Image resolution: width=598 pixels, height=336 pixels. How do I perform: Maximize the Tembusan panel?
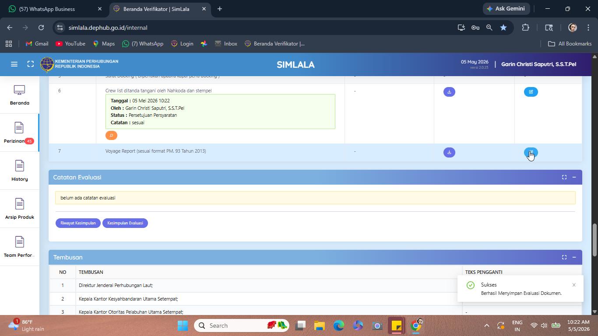(x=564, y=257)
